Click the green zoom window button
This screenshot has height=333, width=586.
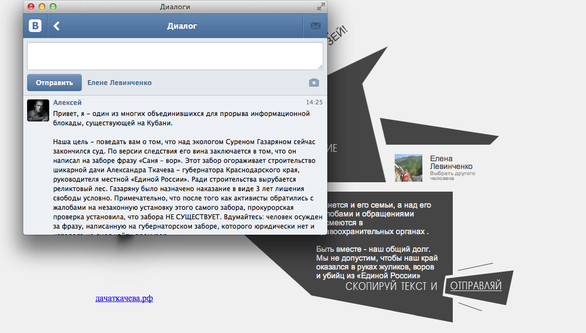(53, 7)
